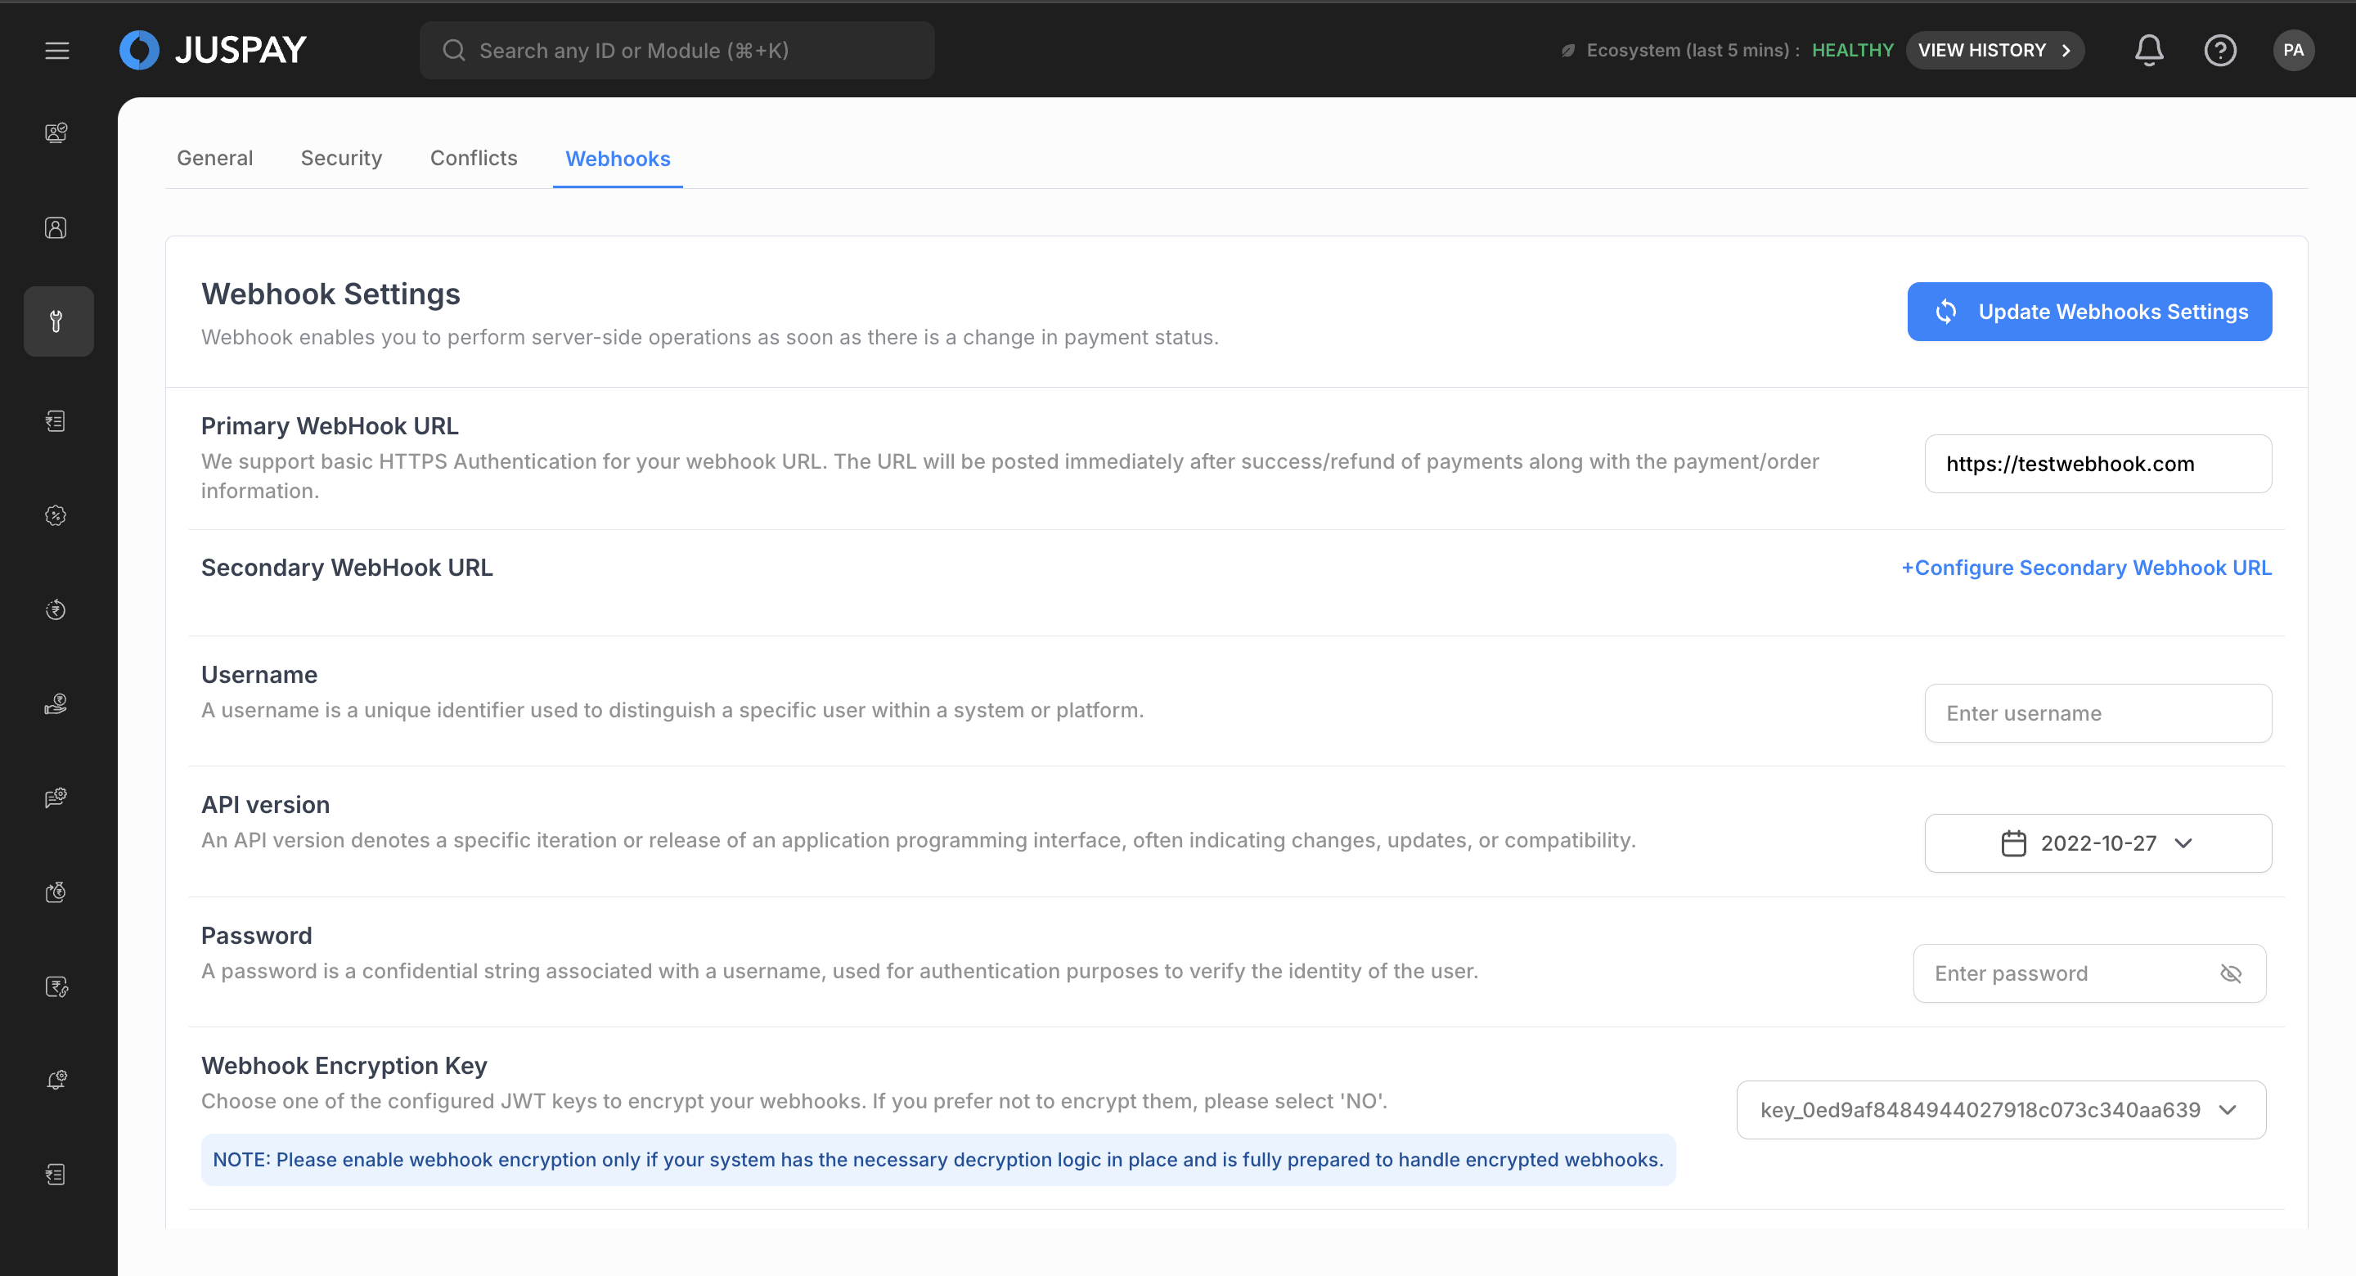
Task: Click the user profile sidebar icon
Action: pyautogui.click(x=56, y=227)
